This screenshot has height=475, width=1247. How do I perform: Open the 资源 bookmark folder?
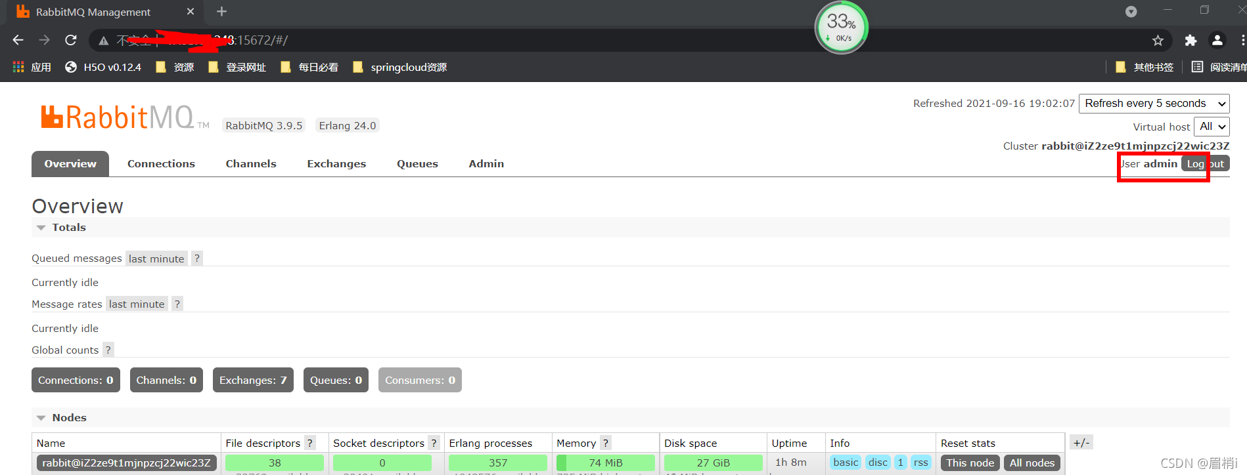click(175, 67)
